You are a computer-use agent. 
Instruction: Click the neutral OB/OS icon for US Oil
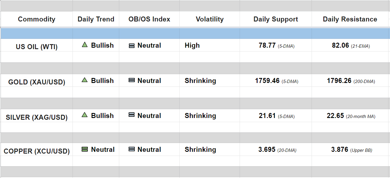tap(132, 46)
